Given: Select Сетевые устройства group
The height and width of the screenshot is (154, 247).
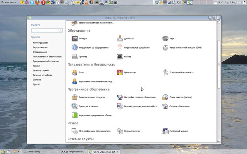Looking at the screenshot, I should click(x=42, y=75).
